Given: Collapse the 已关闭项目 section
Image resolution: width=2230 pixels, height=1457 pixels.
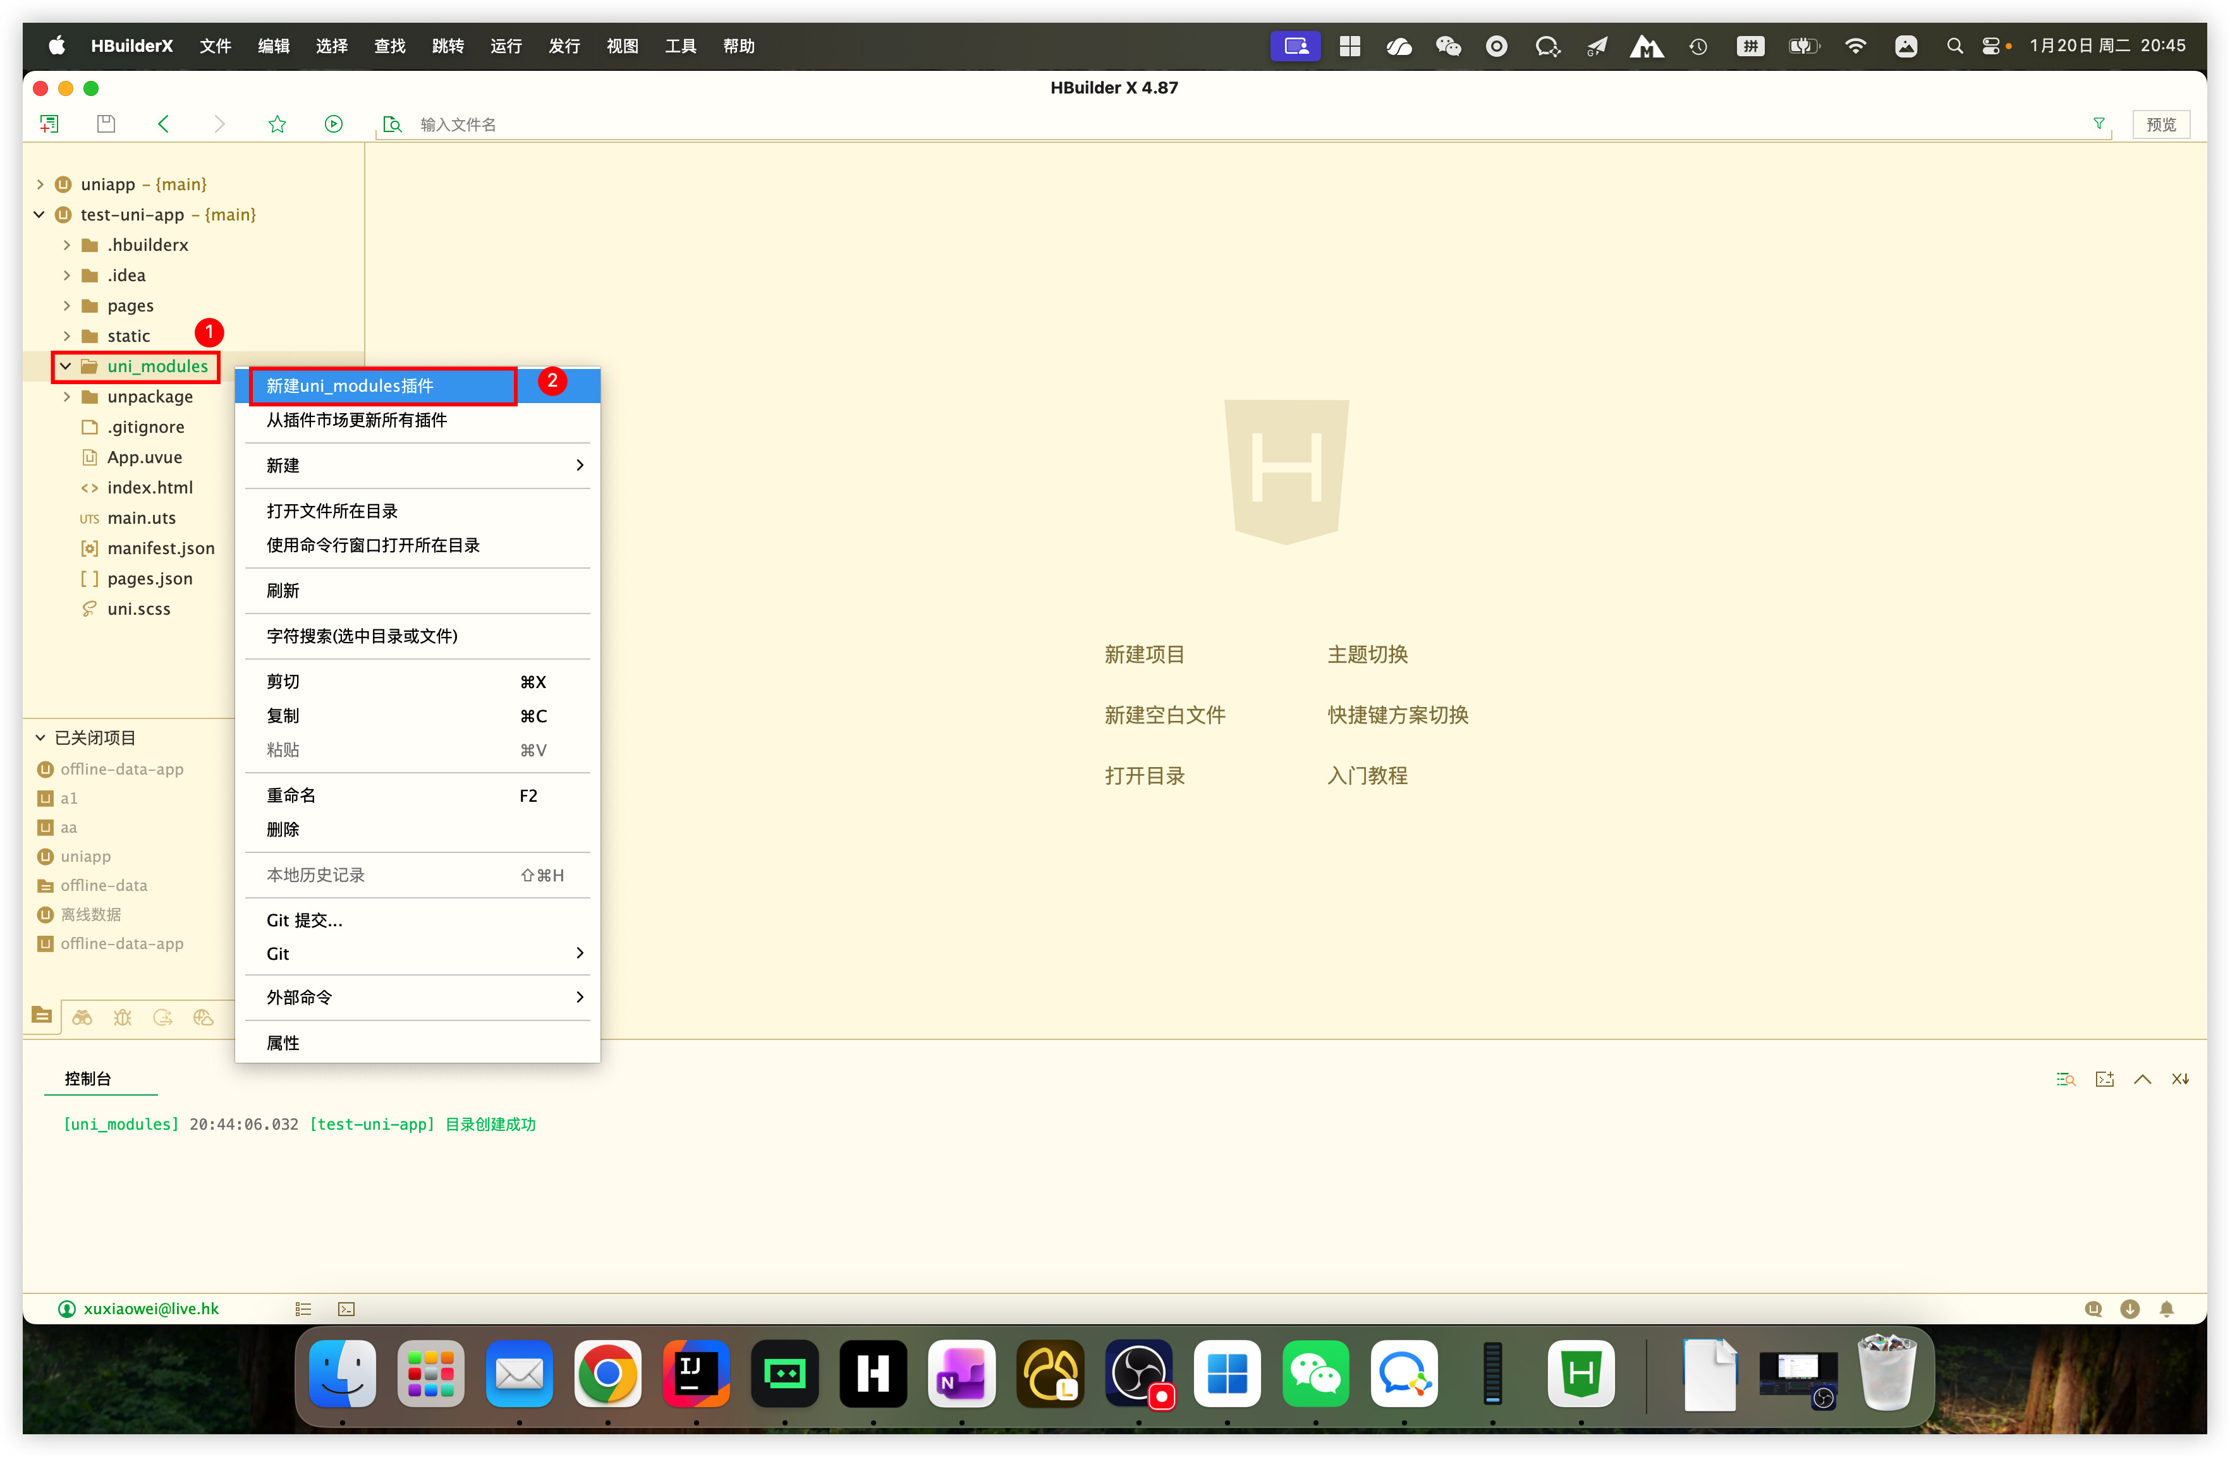Looking at the screenshot, I should pos(40,738).
